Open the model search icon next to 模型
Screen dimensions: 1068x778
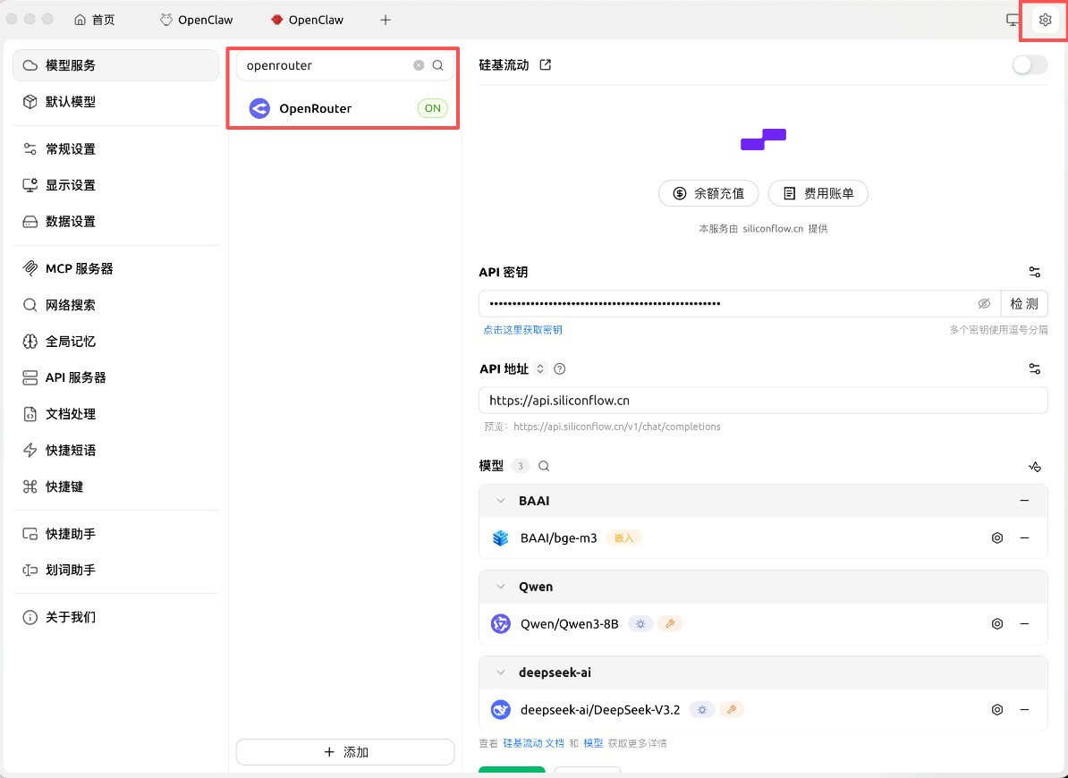pyautogui.click(x=544, y=466)
